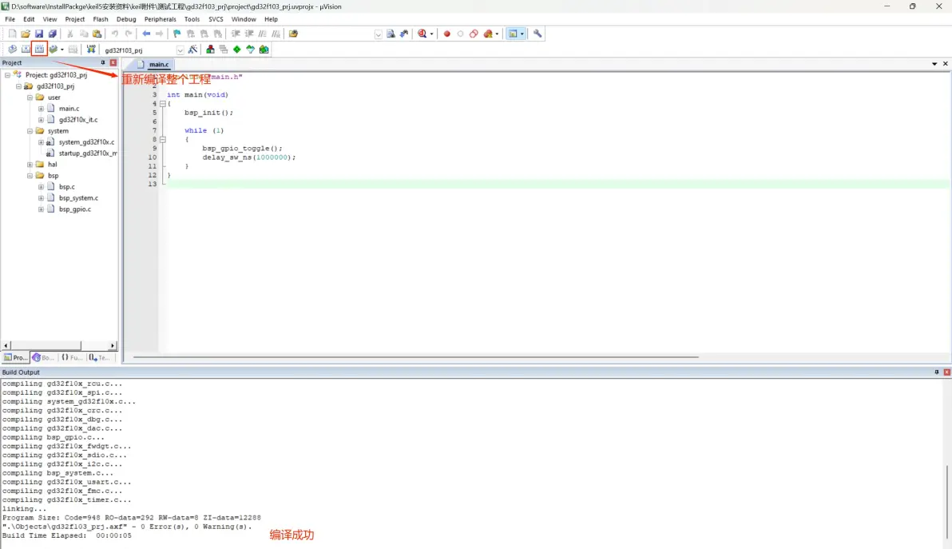Switch to the Books tab in sidebar
952x549 pixels.
pyautogui.click(x=44, y=358)
